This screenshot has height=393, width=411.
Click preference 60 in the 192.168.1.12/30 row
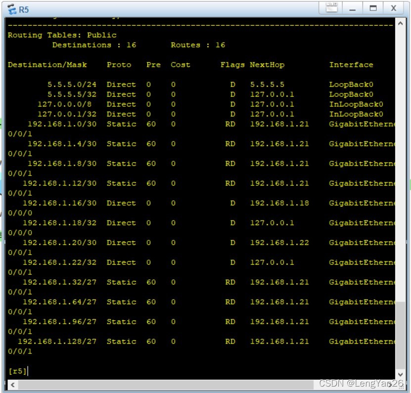click(151, 183)
